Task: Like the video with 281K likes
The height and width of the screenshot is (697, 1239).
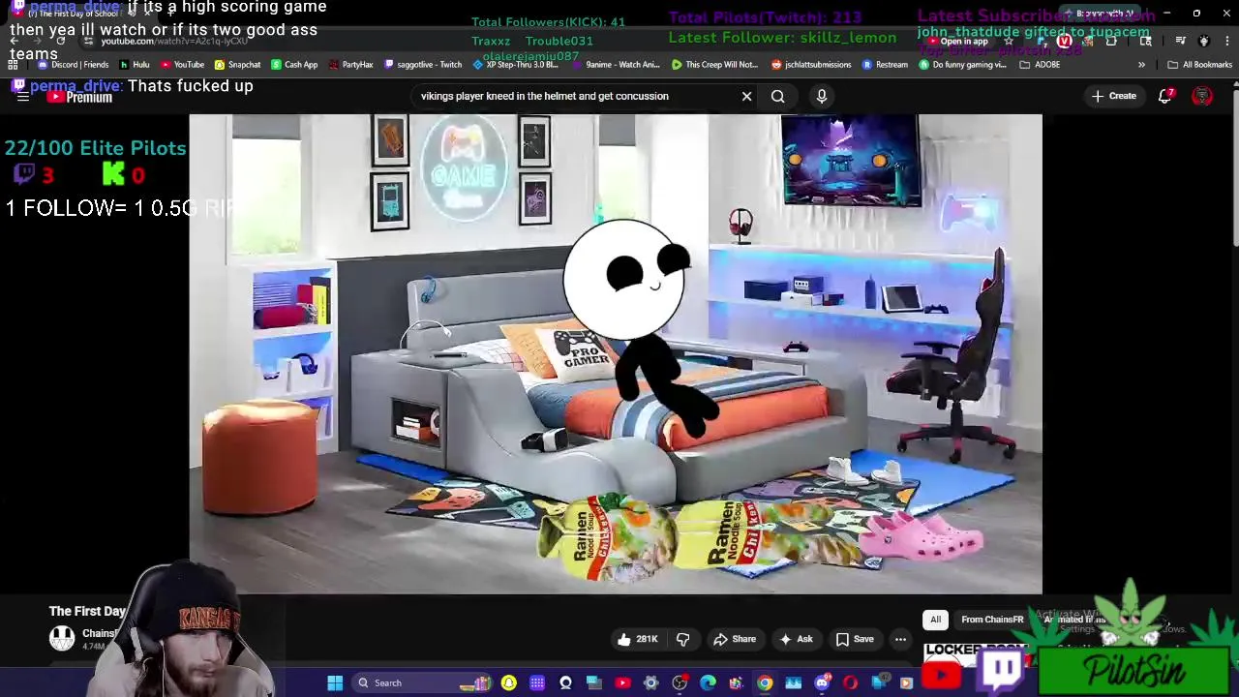Action: coord(637,639)
